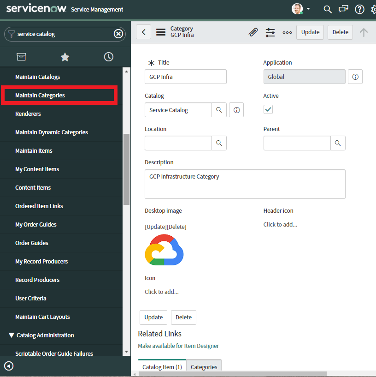The height and width of the screenshot is (377, 376).
Task: Open the All Applications archive tab
Action: [21, 57]
